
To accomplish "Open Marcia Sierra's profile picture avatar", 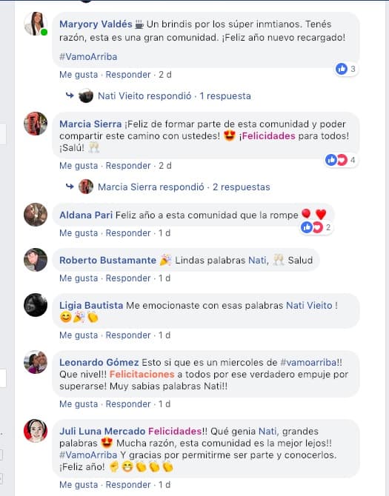I will [36, 124].
